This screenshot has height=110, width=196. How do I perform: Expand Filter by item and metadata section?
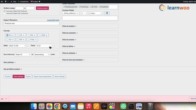(x=73, y=60)
